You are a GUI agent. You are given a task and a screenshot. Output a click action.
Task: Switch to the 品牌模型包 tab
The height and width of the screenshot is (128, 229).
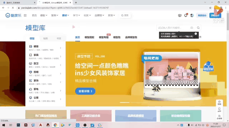131,37
